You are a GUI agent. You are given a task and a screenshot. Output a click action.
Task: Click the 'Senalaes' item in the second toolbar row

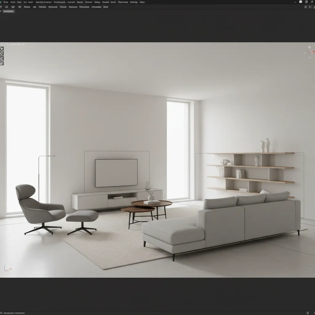96,7
